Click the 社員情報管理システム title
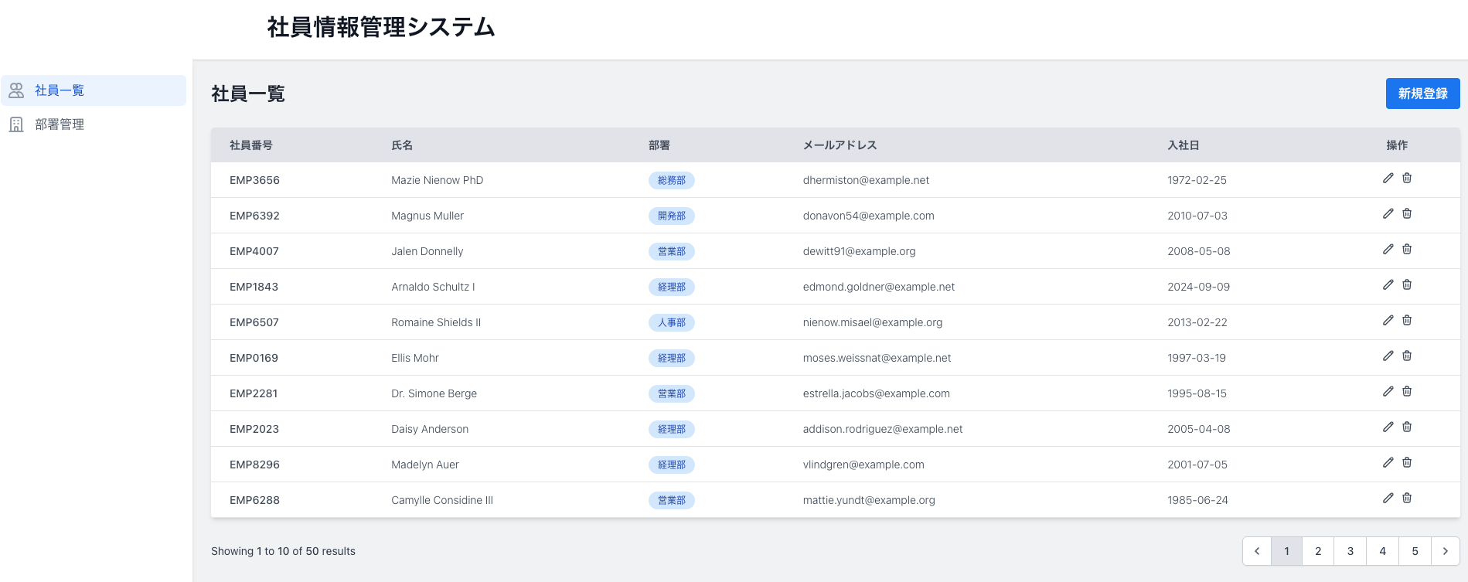The height and width of the screenshot is (582, 1468). [x=381, y=27]
